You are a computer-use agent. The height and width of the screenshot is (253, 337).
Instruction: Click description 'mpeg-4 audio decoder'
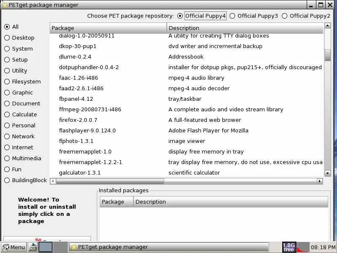pyautogui.click(x=199, y=89)
